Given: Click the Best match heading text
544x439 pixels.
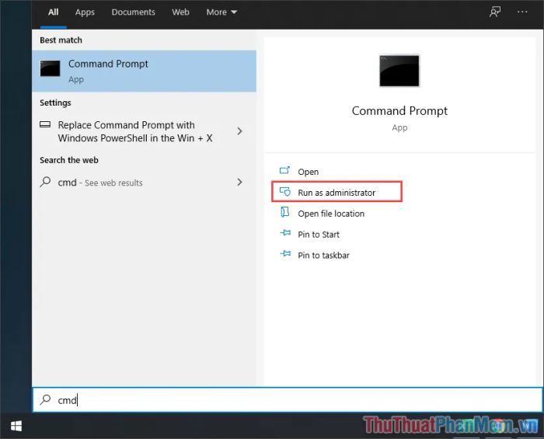Looking at the screenshot, I should point(61,40).
